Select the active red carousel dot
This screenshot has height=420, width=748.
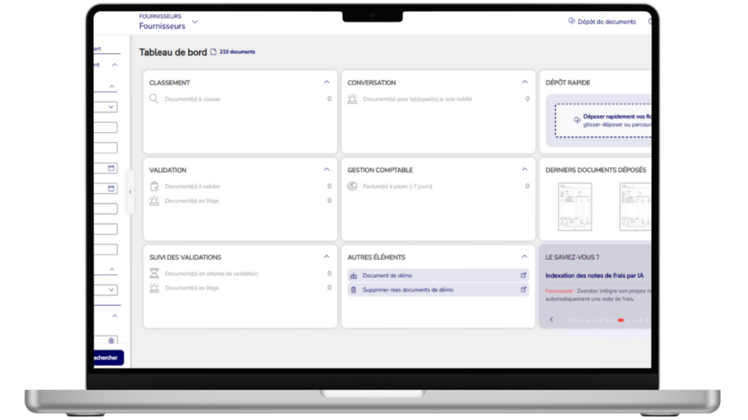tap(620, 320)
